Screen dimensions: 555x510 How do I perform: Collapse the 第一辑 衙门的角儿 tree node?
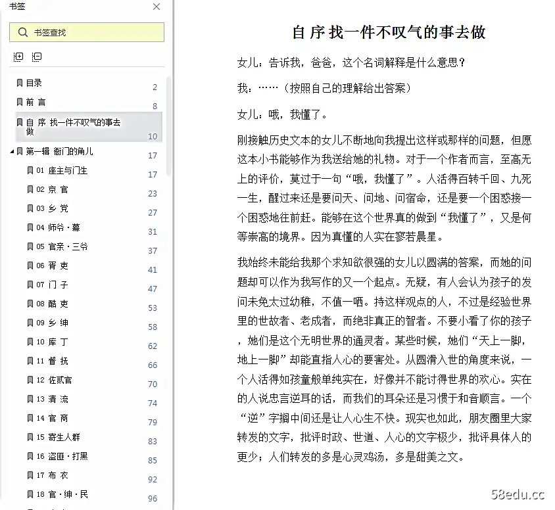coord(12,151)
